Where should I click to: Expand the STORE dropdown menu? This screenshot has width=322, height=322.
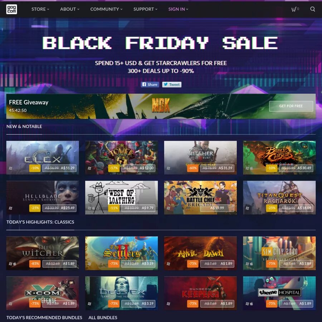40,9
